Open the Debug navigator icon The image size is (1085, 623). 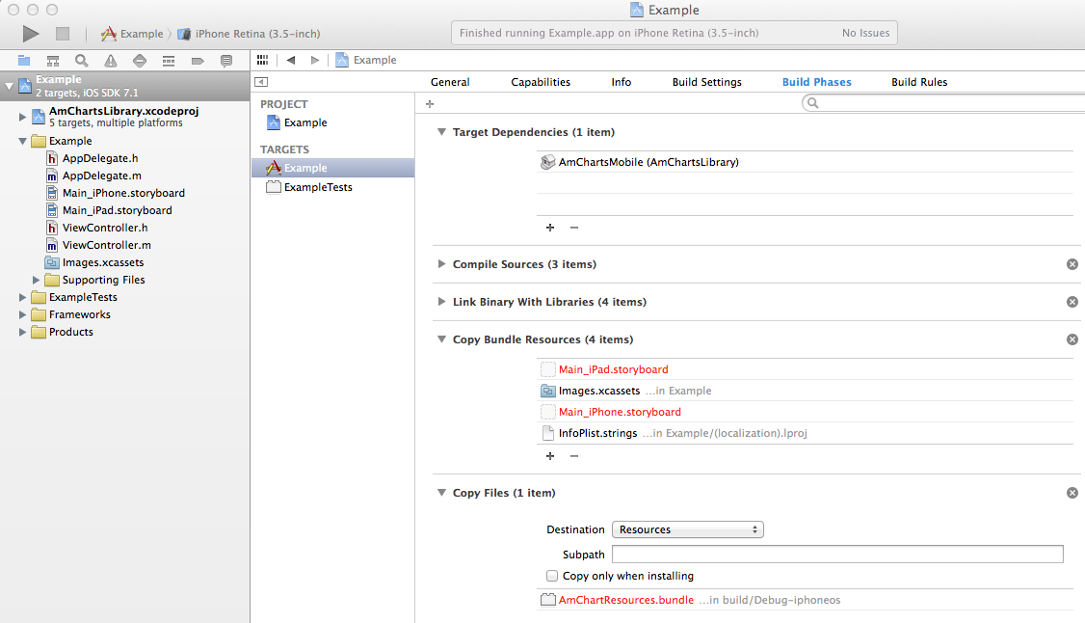coord(169,61)
